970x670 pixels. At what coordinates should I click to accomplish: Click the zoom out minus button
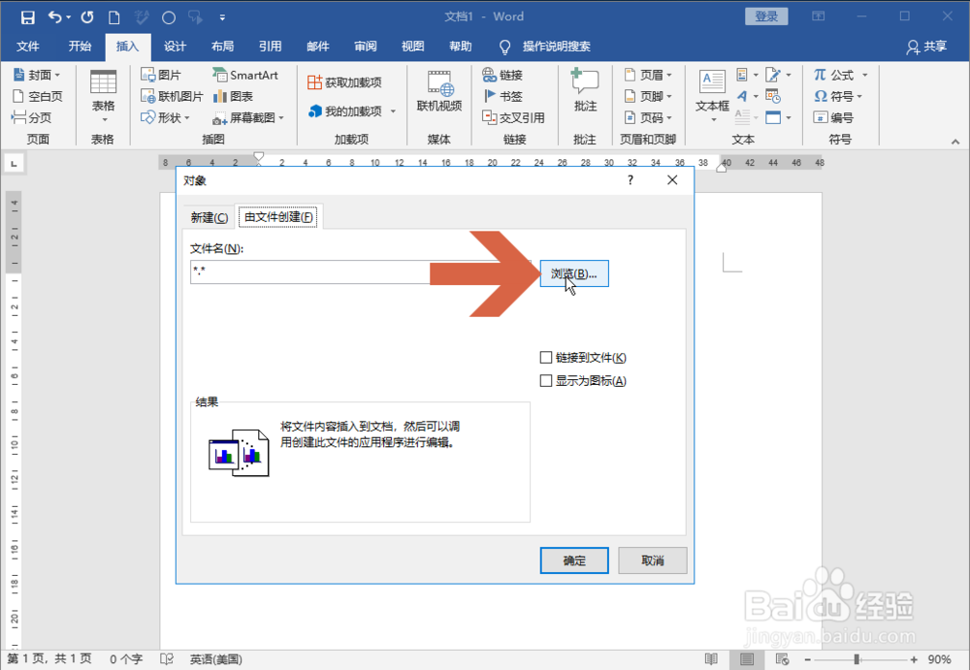coord(807,659)
